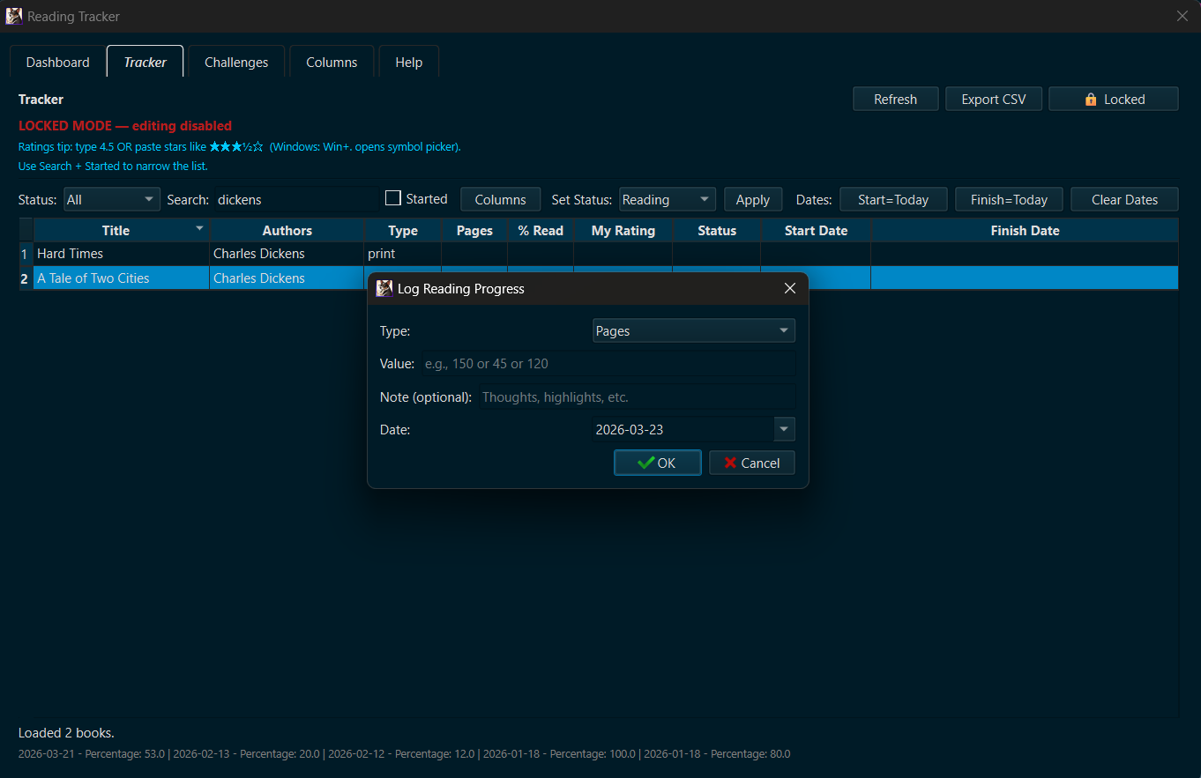Image resolution: width=1201 pixels, height=778 pixels.
Task: Click the Clear Dates button
Action: 1124,199
